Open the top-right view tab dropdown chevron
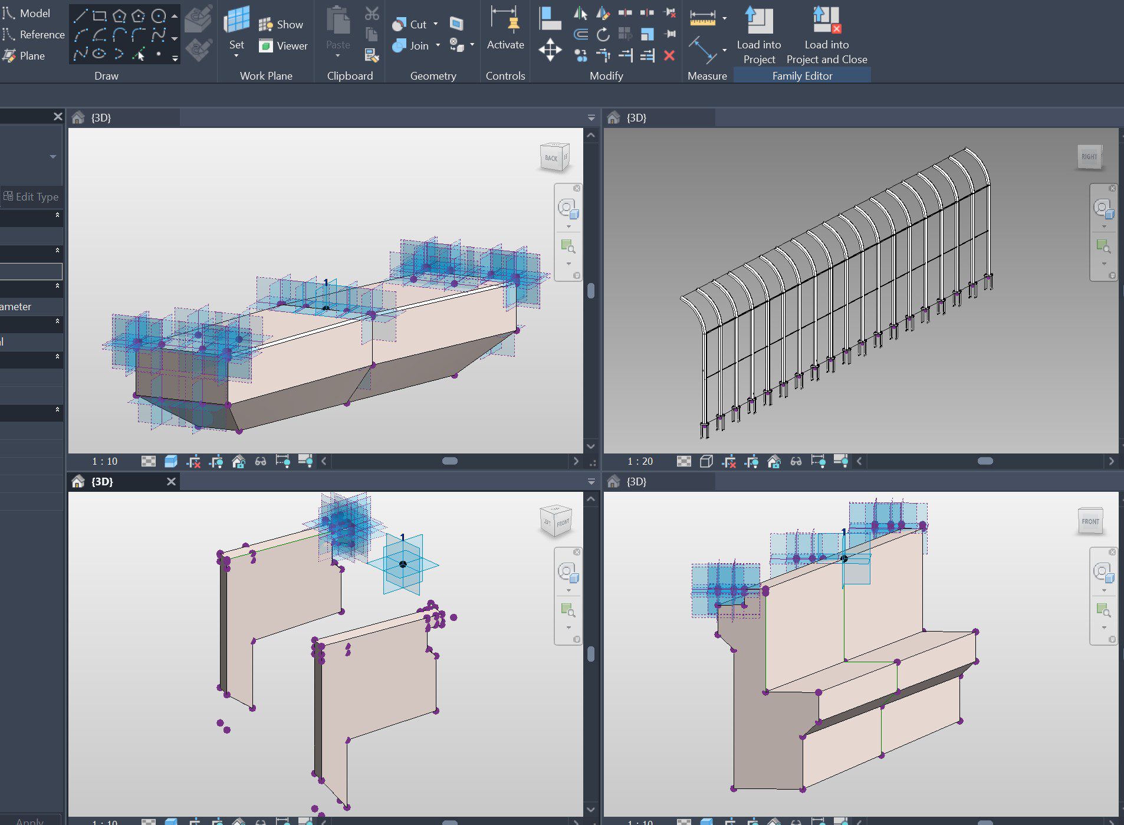 (x=591, y=117)
